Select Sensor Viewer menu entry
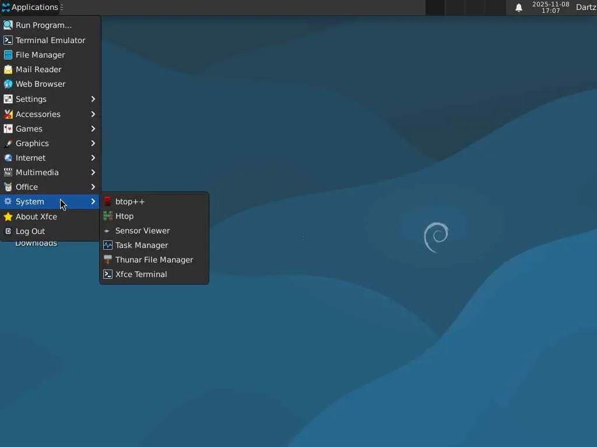 (154, 230)
